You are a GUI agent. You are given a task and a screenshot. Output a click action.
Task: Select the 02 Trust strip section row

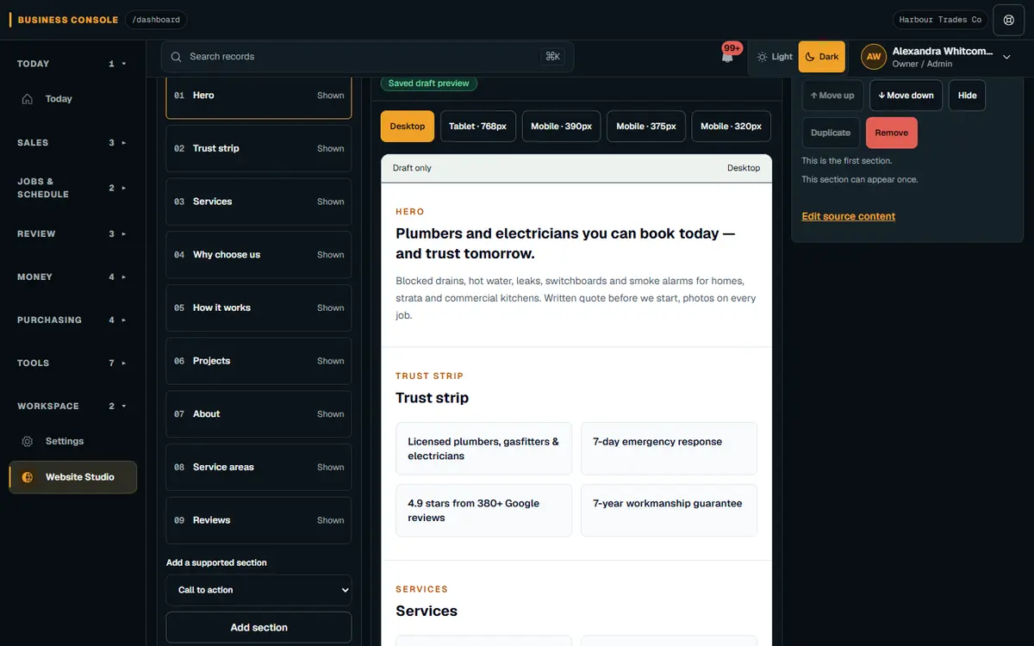[x=258, y=149]
